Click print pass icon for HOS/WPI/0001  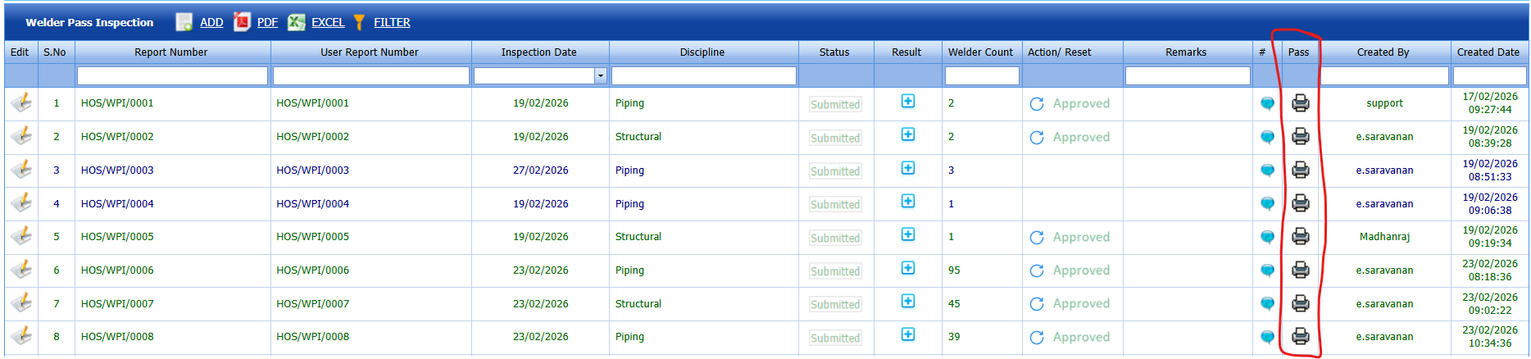(x=1300, y=103)
